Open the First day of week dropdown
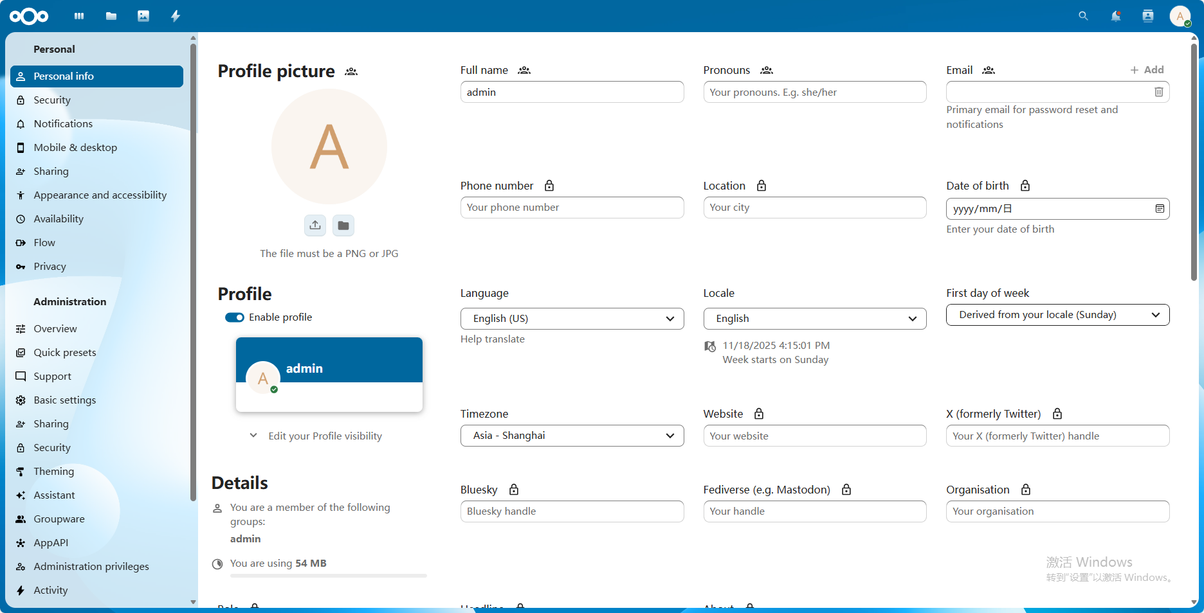This screenshot has height=613, width=1204. 1057,315
